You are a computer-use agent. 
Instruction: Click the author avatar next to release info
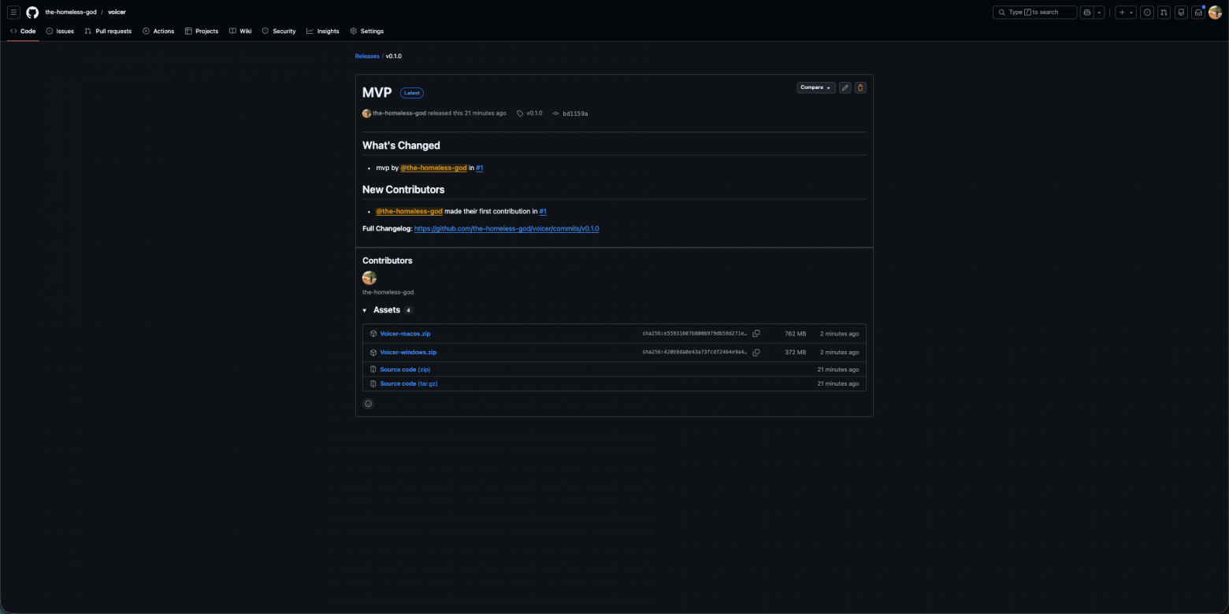pos(366,113)
